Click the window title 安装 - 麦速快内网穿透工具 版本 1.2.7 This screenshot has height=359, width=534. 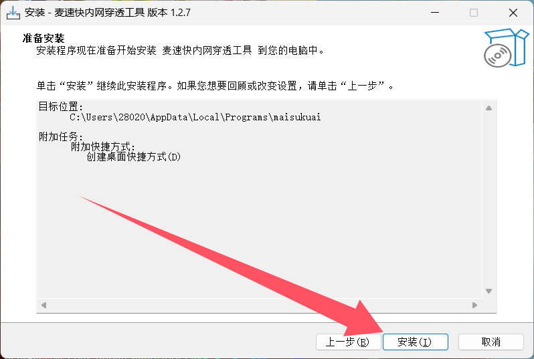pyautogui.click(x=107, y=13)
